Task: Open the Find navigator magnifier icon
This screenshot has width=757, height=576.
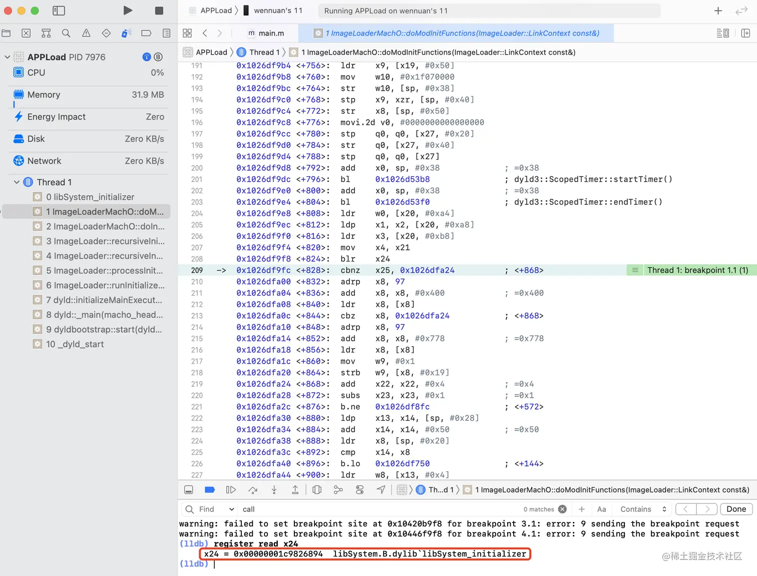Action: coord(66,33)
